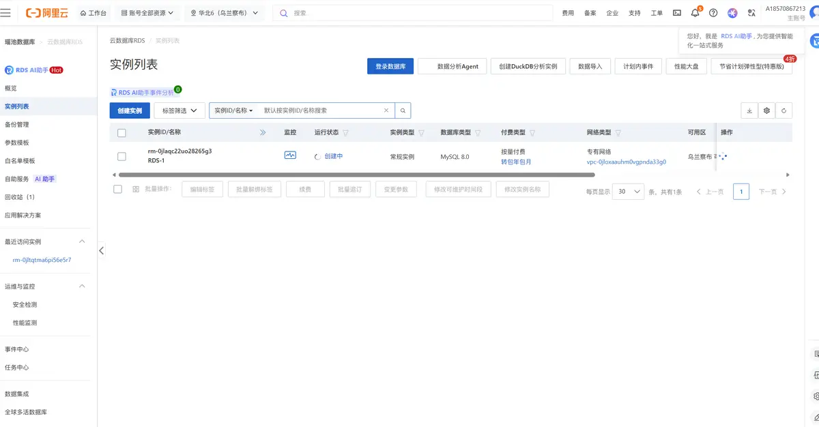Screen dimensions: 819x427
Task: Select all instances header checkbox
Action: 121,133
